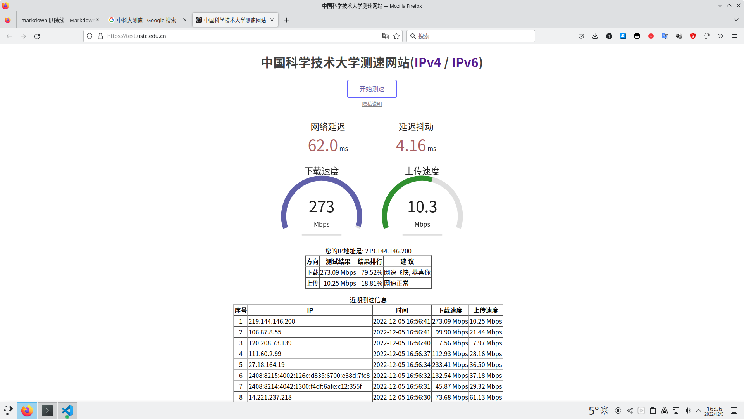This screenshot has width=744, height=419.
Task: Select IP cell 120.208.73.139
Action: 310,343
